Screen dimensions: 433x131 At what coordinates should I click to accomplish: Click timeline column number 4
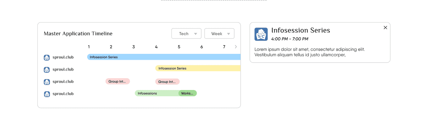pyautogui.click(x=156, y=47)
